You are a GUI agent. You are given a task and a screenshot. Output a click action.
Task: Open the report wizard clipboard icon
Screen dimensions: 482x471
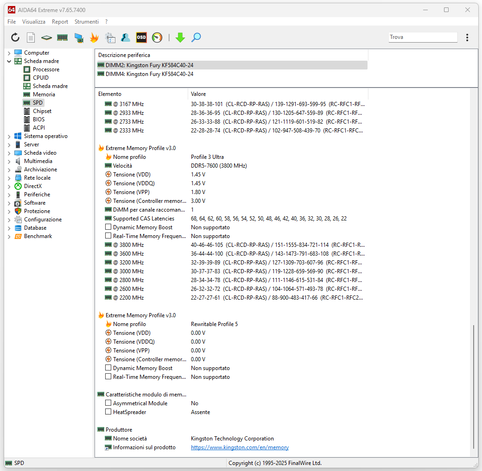click(x=110, y=38)
